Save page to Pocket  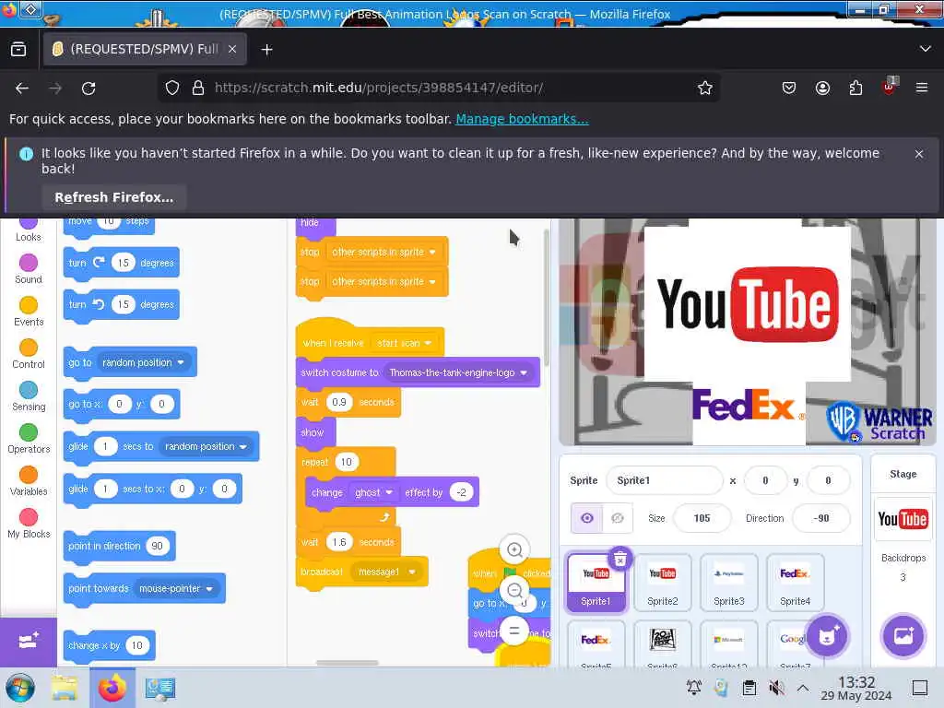(x=789, y=88)
